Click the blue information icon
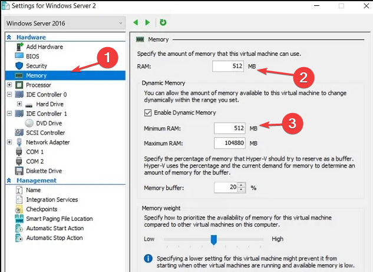373x272 pixels. 148,258
